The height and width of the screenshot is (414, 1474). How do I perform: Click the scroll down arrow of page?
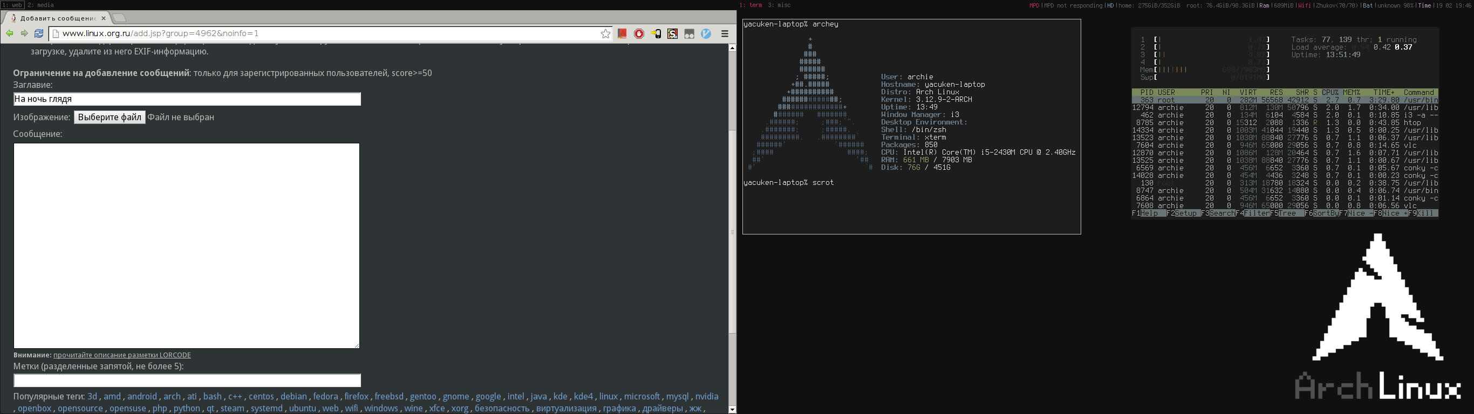pos(733,410)
